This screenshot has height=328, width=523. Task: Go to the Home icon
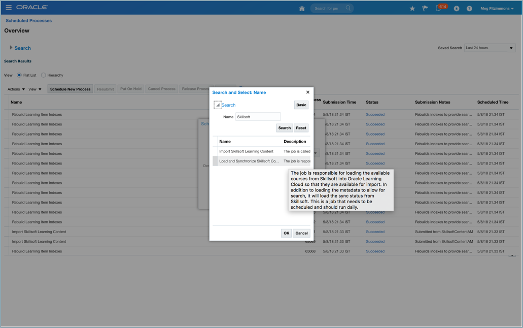(302, 8)
